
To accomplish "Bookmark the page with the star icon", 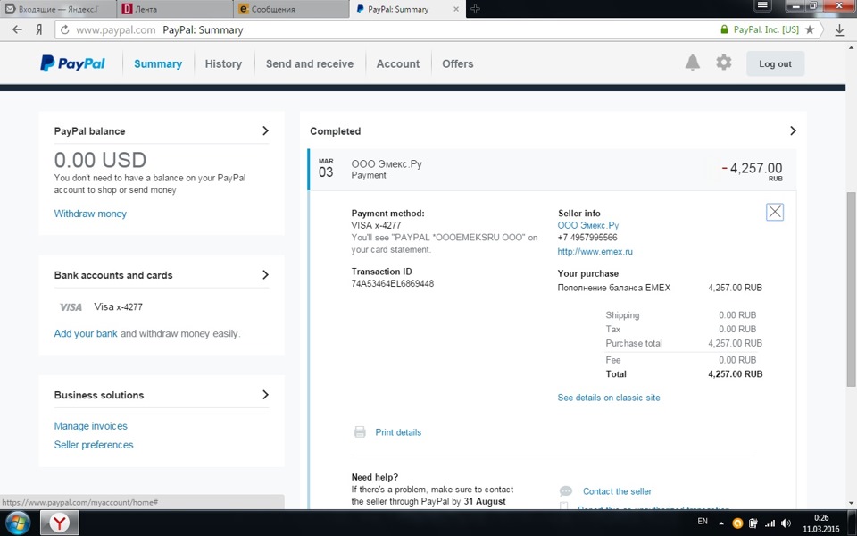I will point(810,29).
